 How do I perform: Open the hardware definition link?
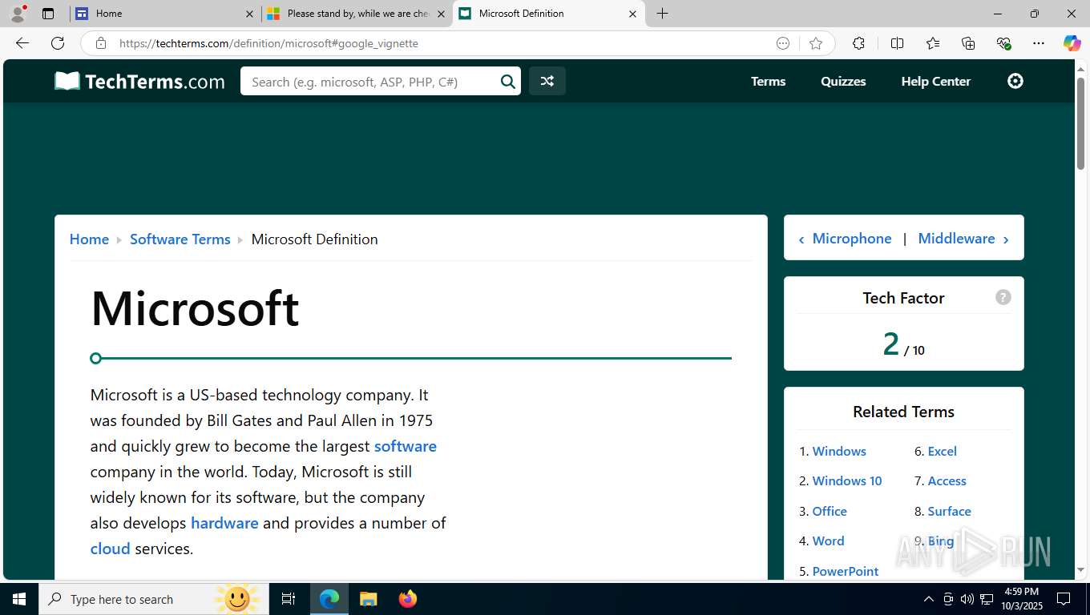224,523
